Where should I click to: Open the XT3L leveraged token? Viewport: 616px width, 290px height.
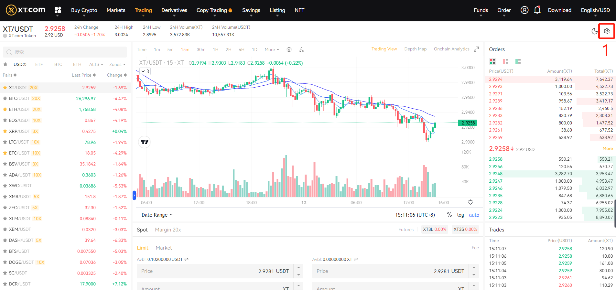[435, 229]
